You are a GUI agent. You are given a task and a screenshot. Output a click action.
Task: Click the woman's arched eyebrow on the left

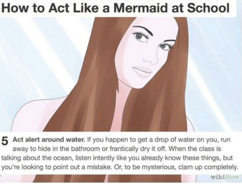(x=142, y=28)
